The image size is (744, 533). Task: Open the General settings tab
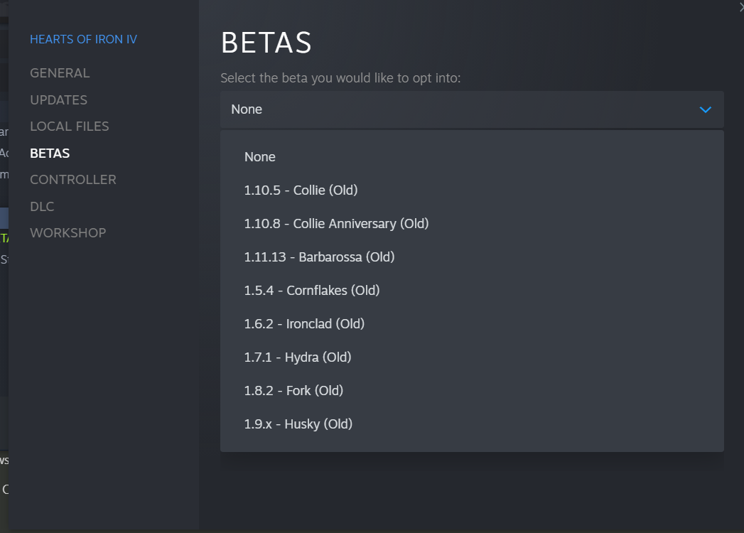(60, 73)
